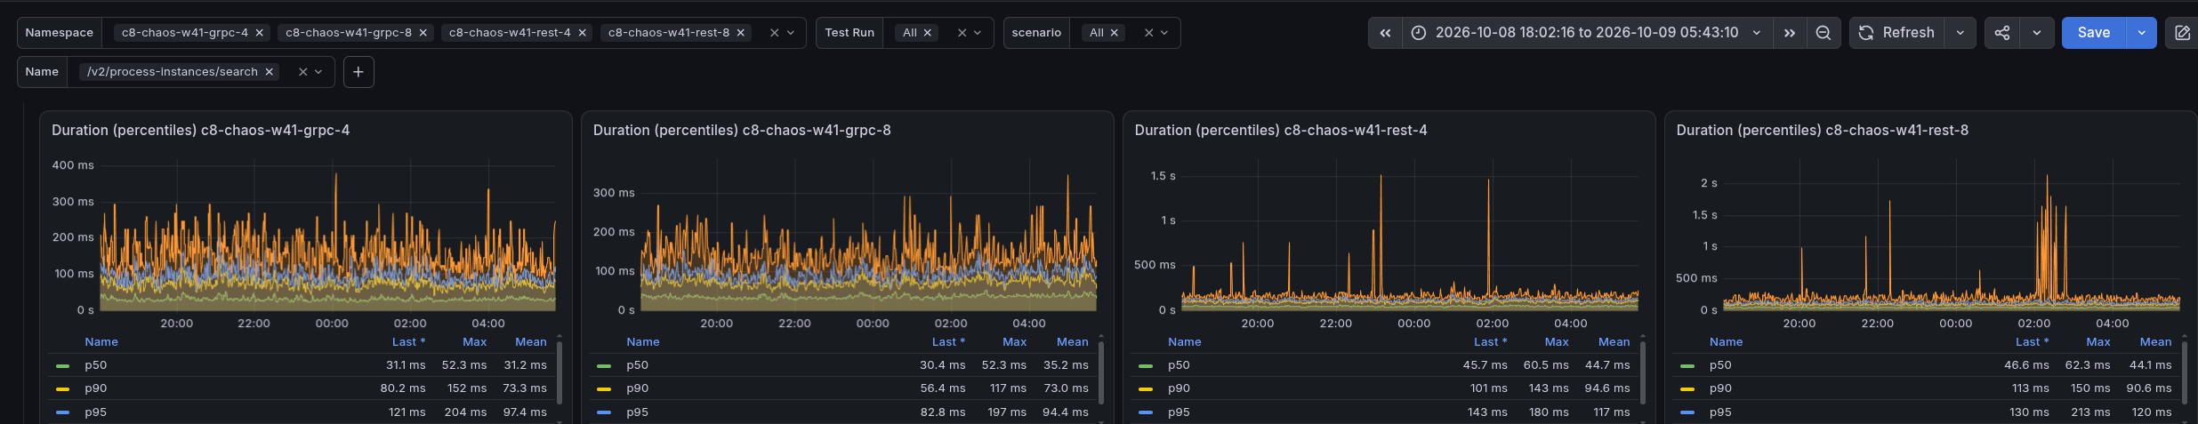Image resolution: width=2198 pixels, height=424 pixels.
Task: Remove c8-chaos-w41-grpc-4 namespace chip
Action: 260,33
